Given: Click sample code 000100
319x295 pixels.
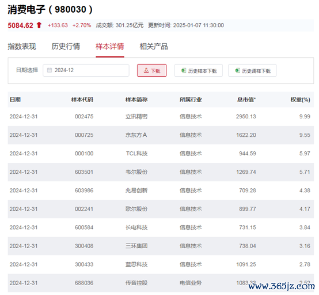Looking at the screenshot, I should [84, 154].
